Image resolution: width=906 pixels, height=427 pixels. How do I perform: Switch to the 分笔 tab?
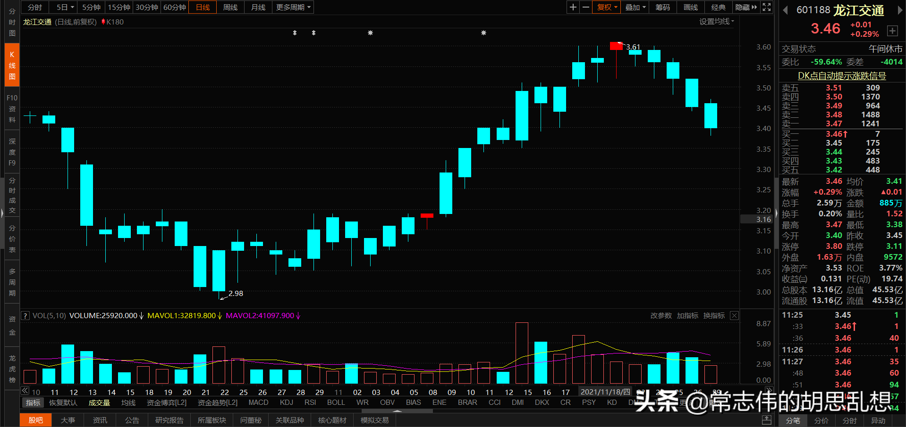(x=793, y=421)
